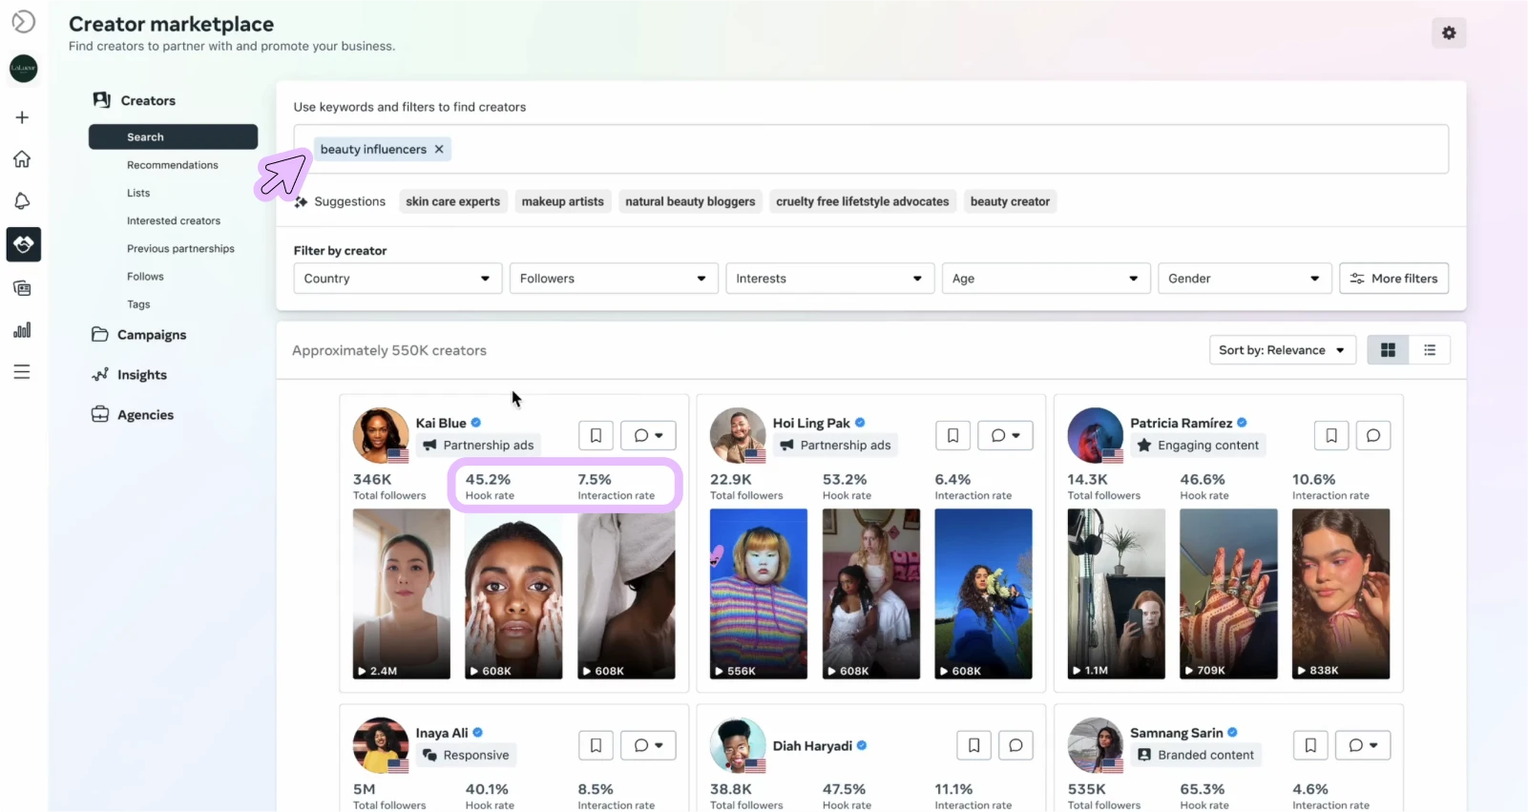Open Kai Blue's profile name

click(x=441, y=423)
